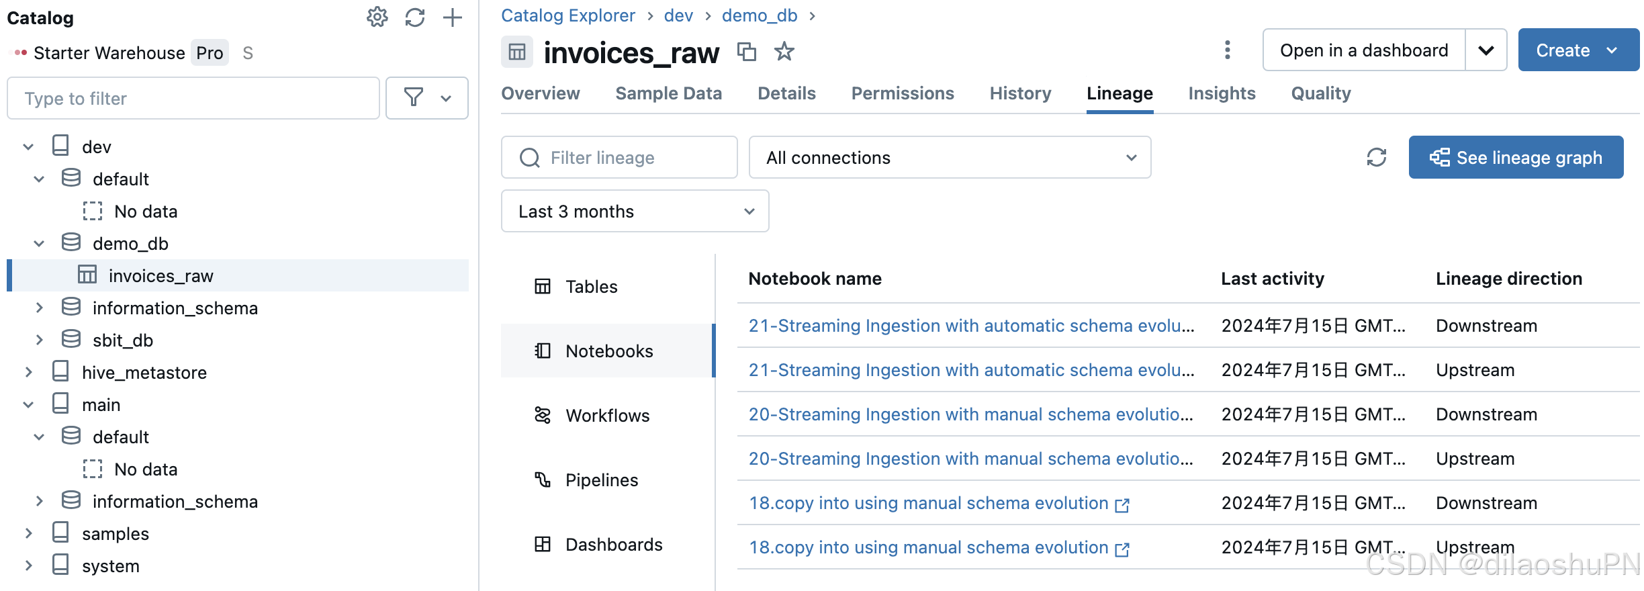Click Open in a dashboard button
Screen dimensions: 1644x591
coord(1364,50)
